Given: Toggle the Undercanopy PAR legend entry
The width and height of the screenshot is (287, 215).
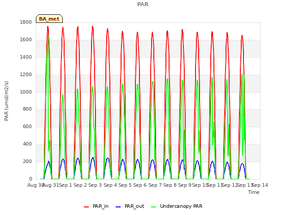Looking at the screenshot, I should pos(177,206).
